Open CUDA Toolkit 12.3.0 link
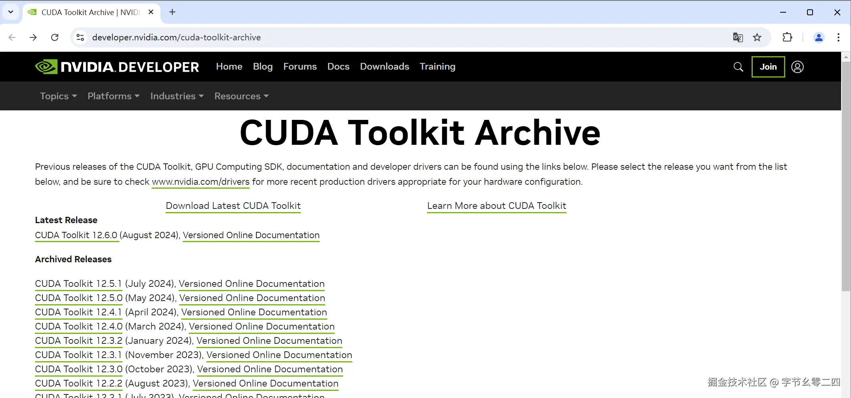This screenshot has width=851, height=398. pos(79,369)
